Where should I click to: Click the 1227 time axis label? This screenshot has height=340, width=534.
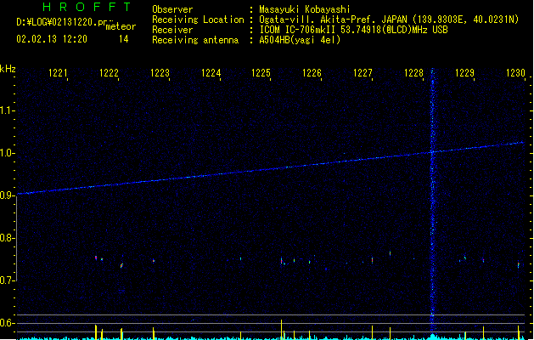click(363, 73)
